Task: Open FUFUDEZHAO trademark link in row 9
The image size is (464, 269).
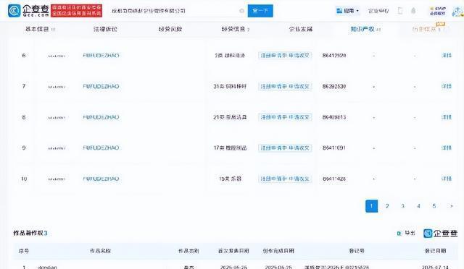Action: coord(101,148)
